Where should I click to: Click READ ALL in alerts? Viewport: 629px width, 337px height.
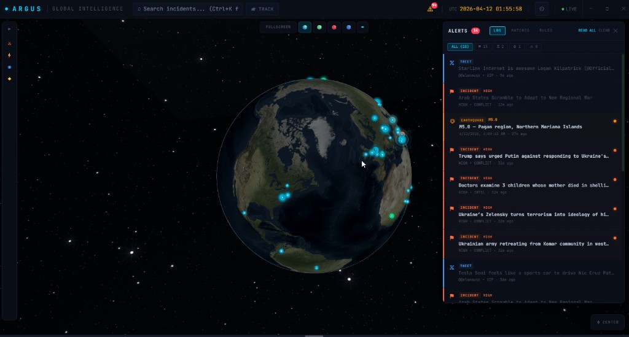[587, 31]
